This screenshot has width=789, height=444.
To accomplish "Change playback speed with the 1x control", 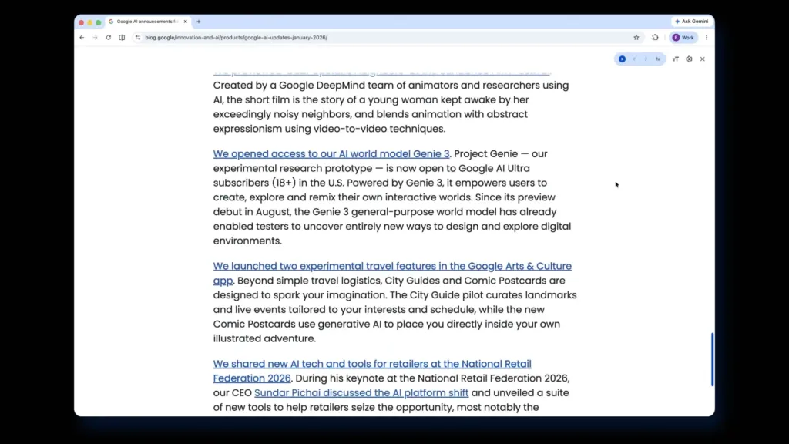I will 658,59.
